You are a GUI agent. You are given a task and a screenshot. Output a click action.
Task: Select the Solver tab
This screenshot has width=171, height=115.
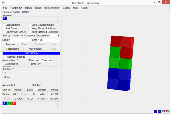pyautogui.click(x=26, y=12)
